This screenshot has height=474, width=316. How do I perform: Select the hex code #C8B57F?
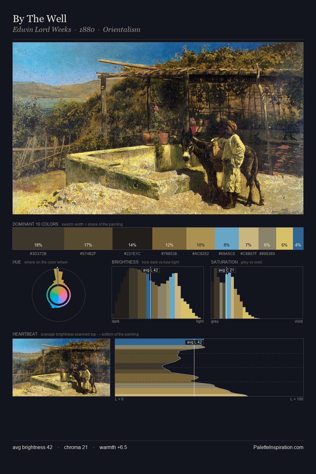[x=248, y=253]
